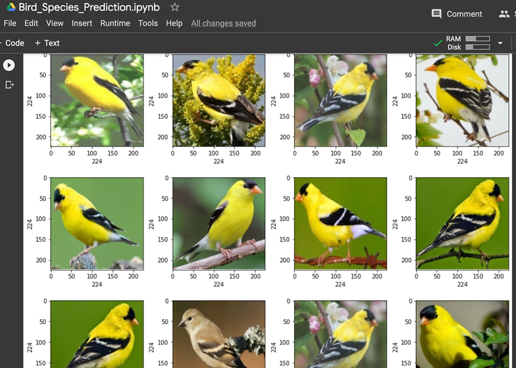Open the Insert menu
The height and width of the screenshot is (368, 516).
[82, 23]
